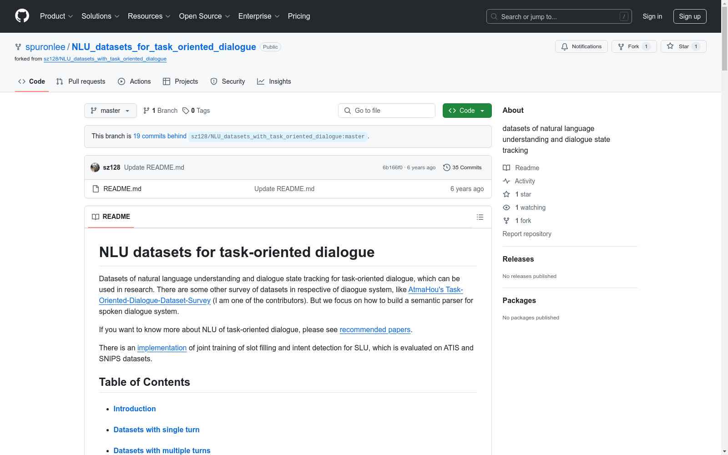Click the branch icon beside 1 Branch
This screenshot has height=455, width=728.
(147, 111)
